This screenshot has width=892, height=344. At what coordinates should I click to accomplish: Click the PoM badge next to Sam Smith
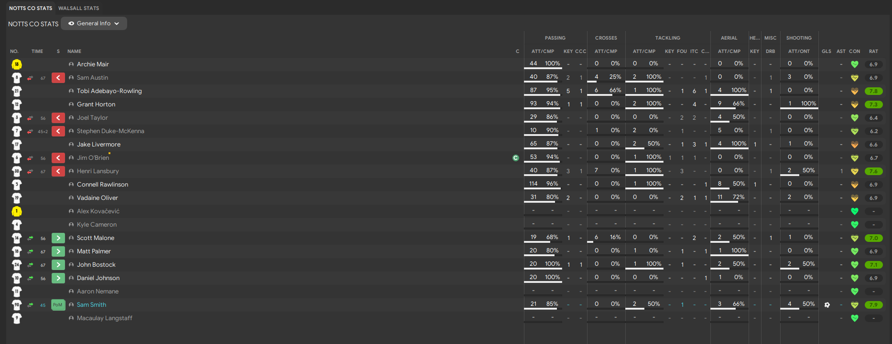(58, 305)
